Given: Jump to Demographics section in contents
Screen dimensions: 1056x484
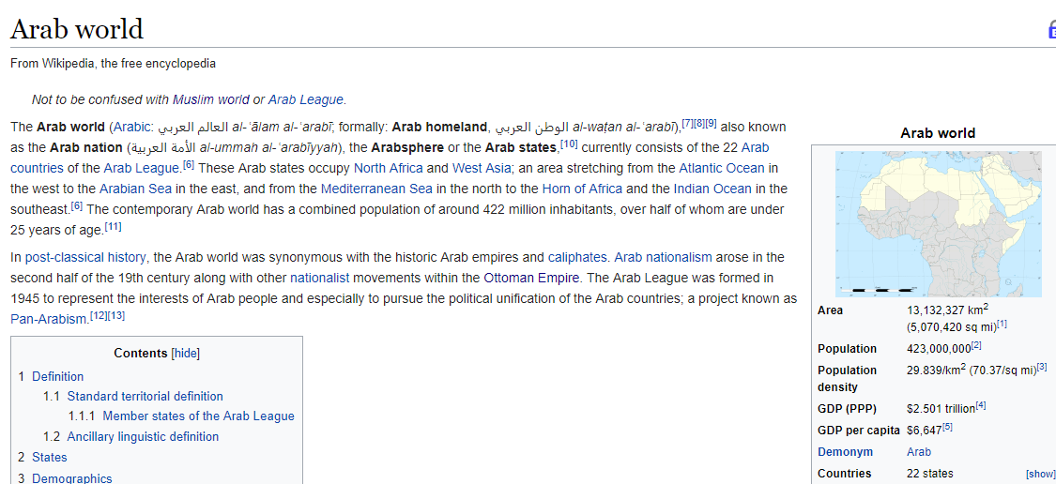Looking at the screenshot, I should 72,478.
